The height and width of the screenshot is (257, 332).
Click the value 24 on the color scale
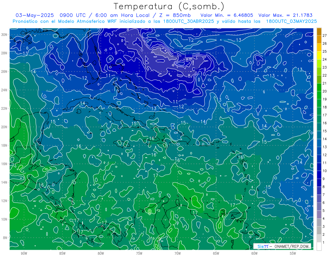coord(325,59)
